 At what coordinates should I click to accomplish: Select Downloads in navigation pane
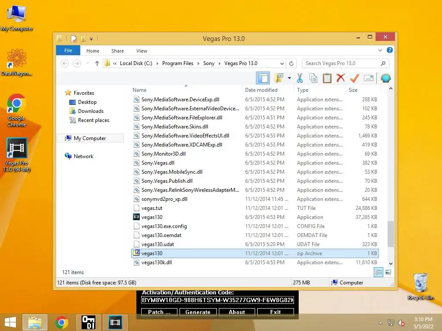(x=91, y=111)
